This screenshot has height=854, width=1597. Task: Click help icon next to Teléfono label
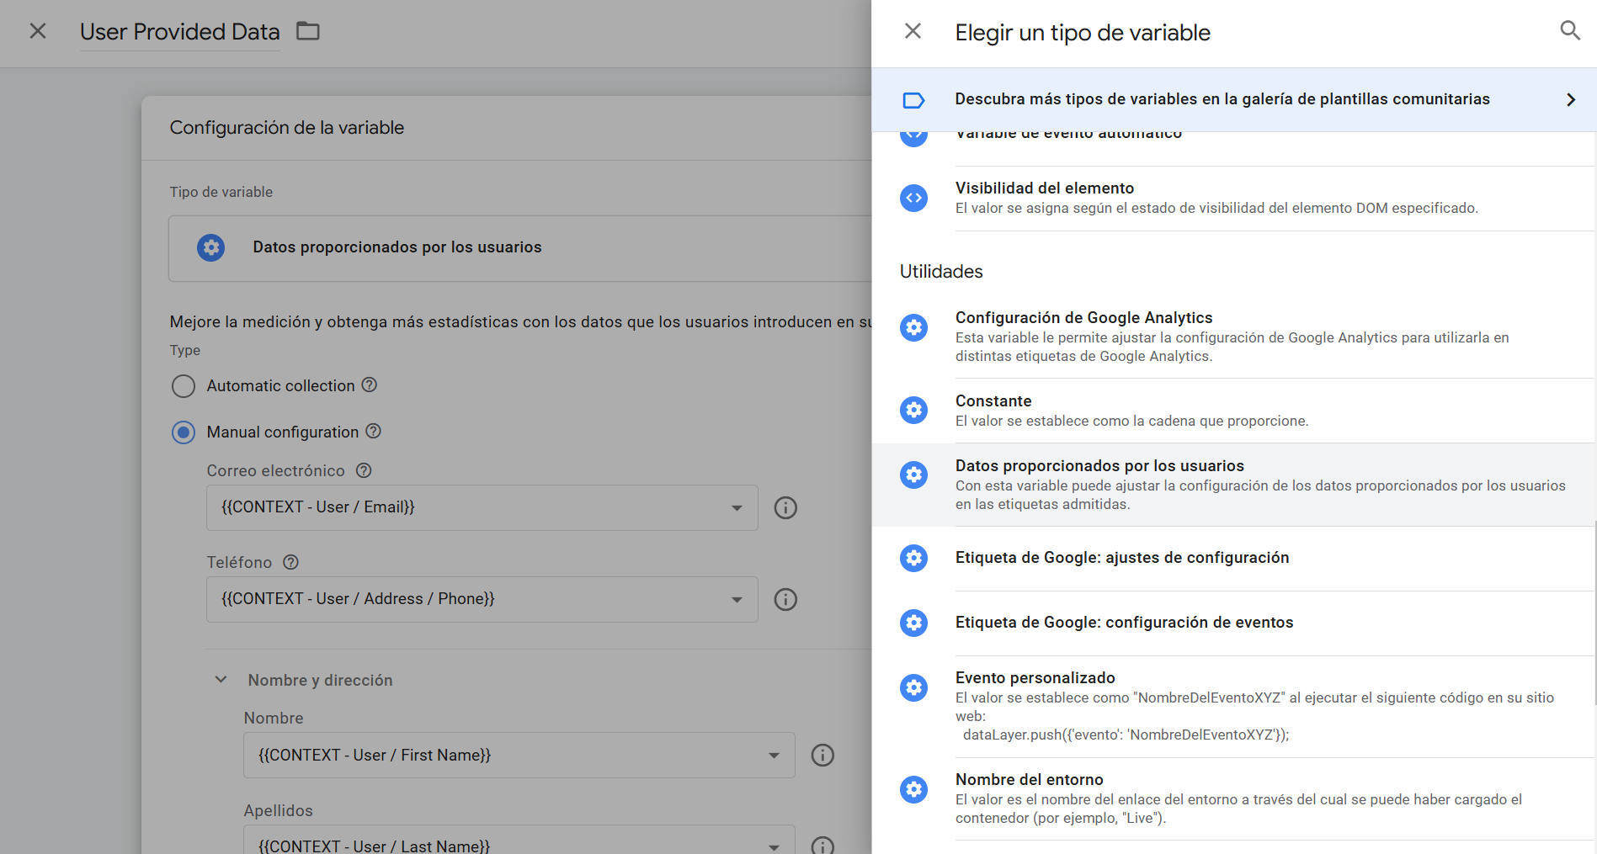(x=291, y=562)
